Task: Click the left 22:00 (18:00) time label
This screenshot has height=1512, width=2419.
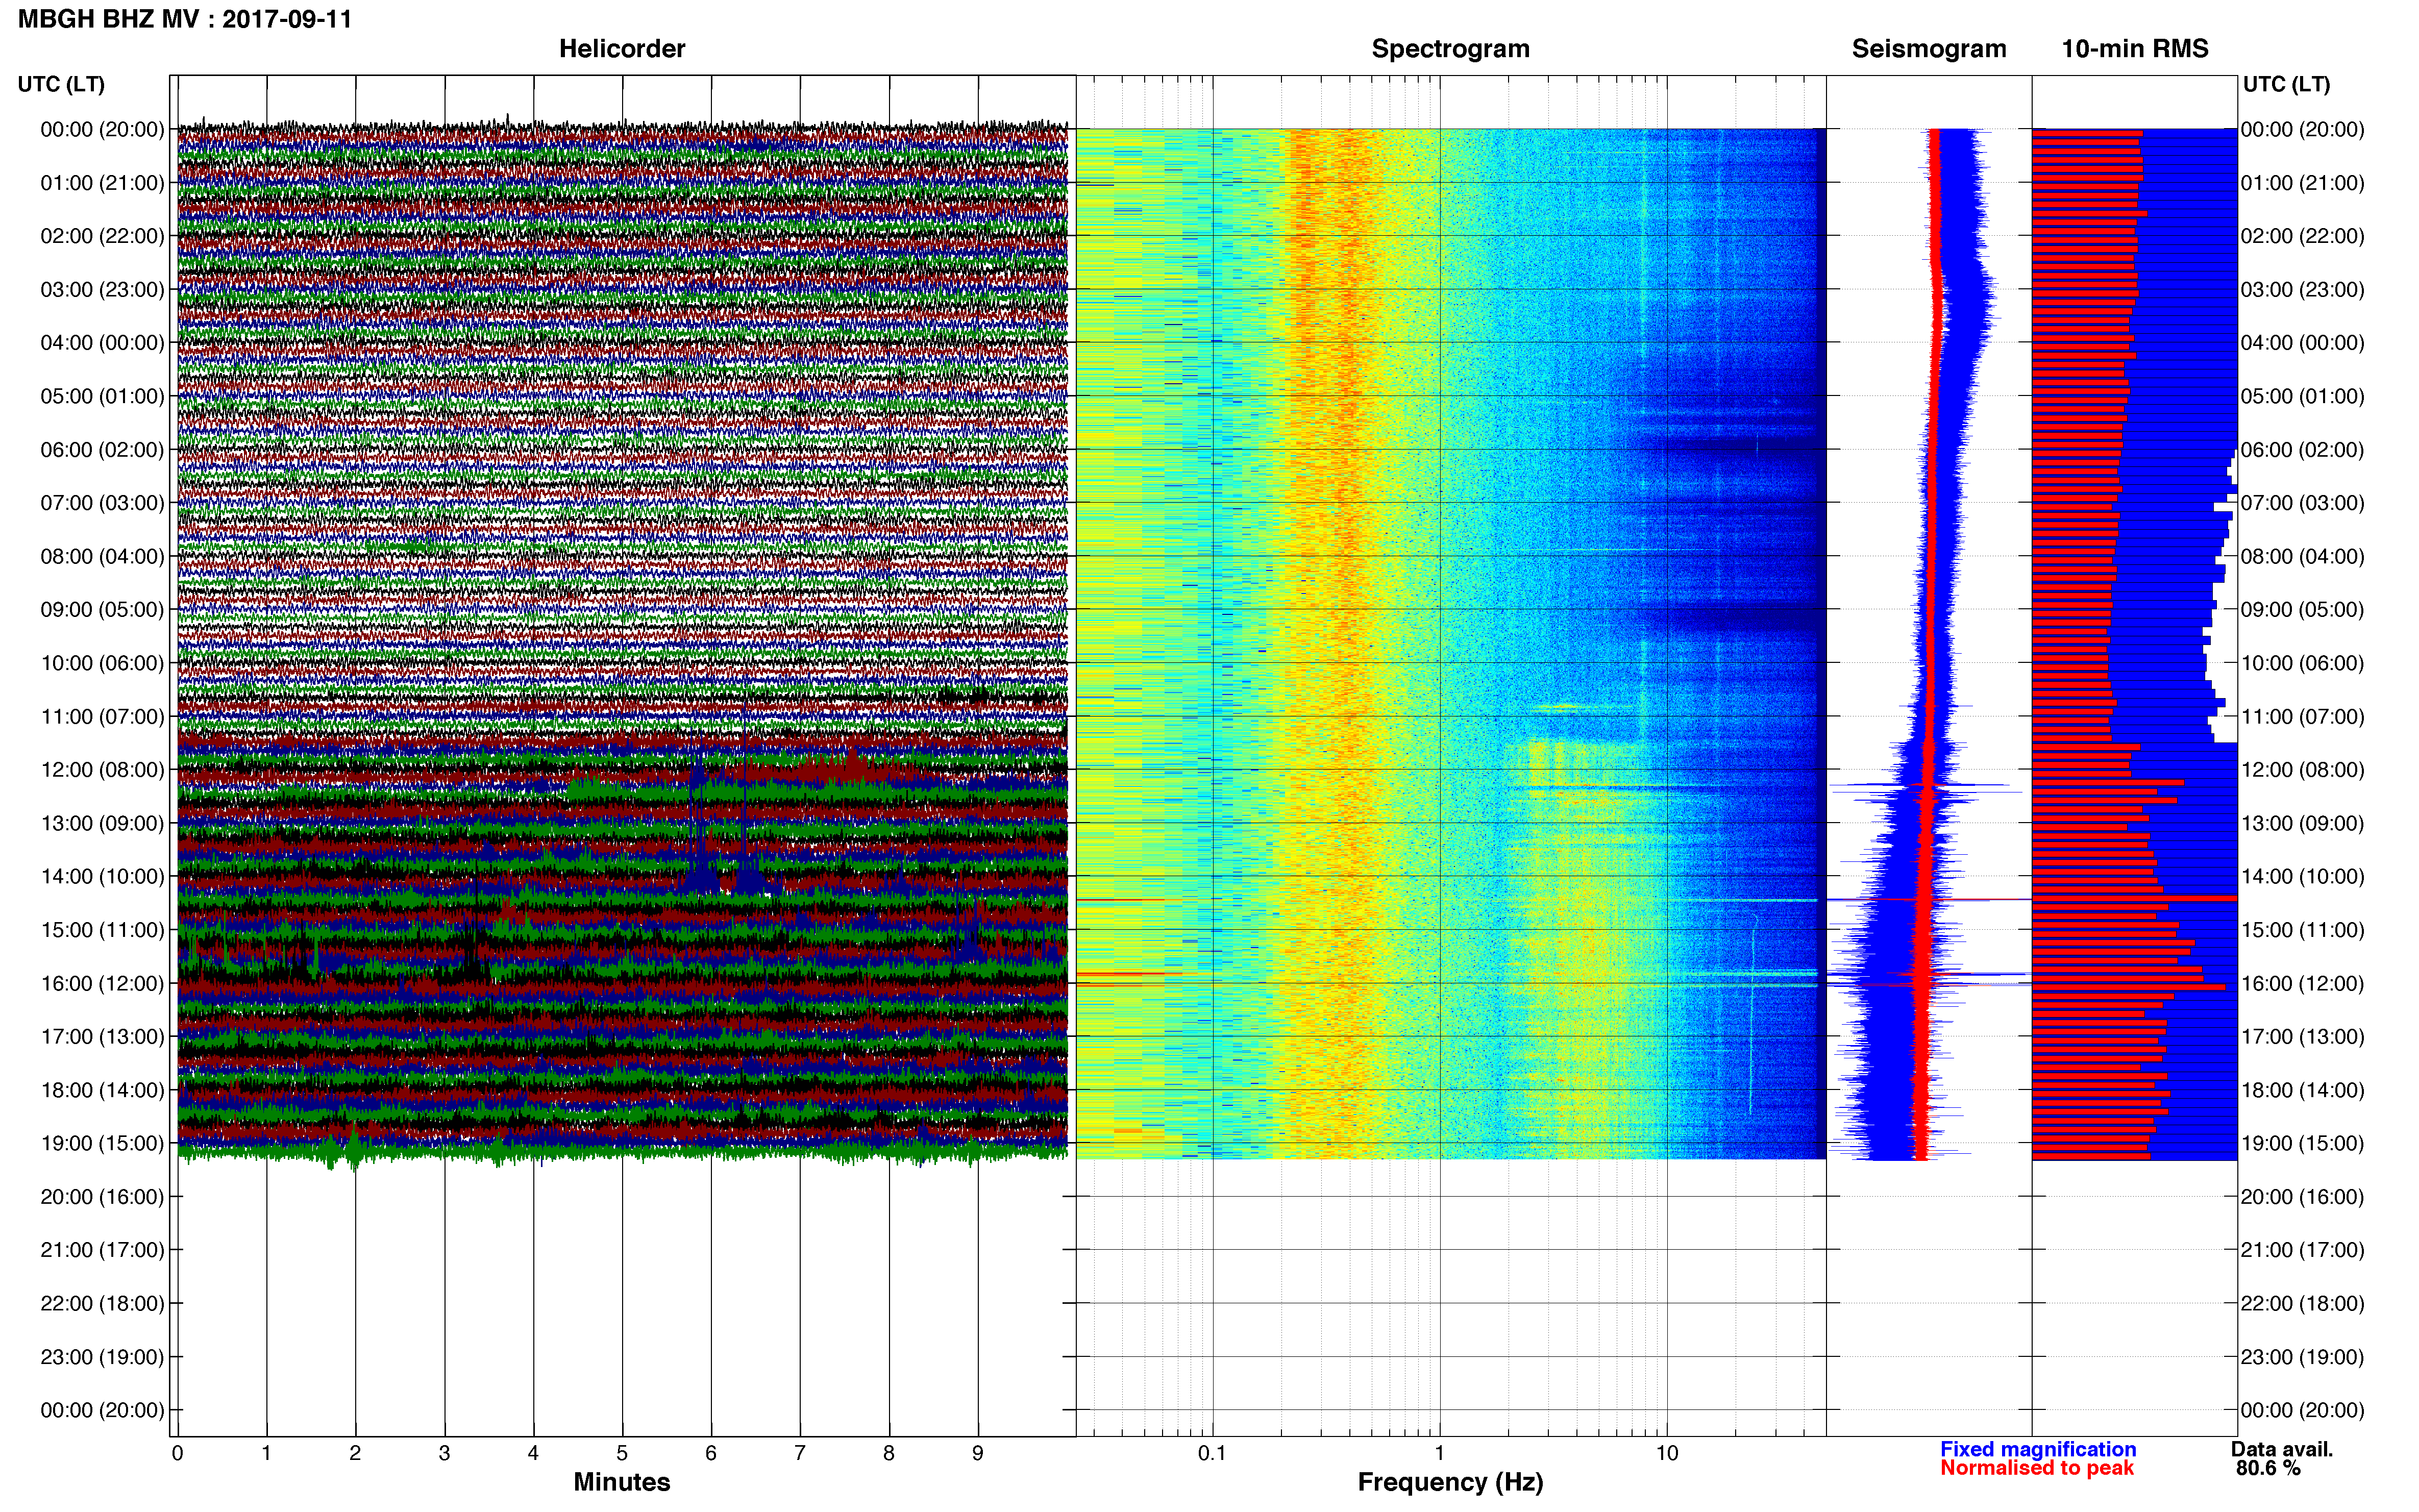Action: pyautogui.click(x=102, y=1303)
